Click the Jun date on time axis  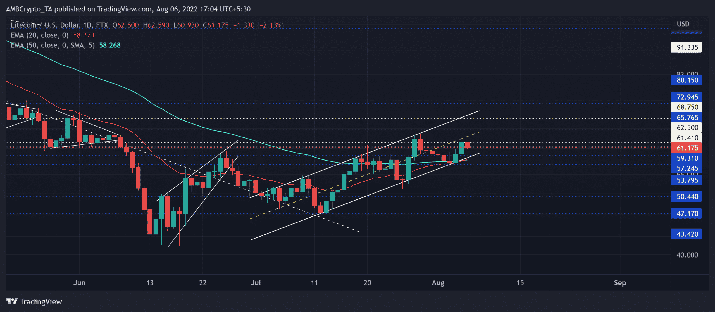pos(79,283)
